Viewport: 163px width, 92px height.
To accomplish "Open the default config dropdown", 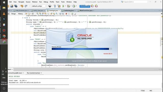I will pyautogui.click(x=39, y=6).
